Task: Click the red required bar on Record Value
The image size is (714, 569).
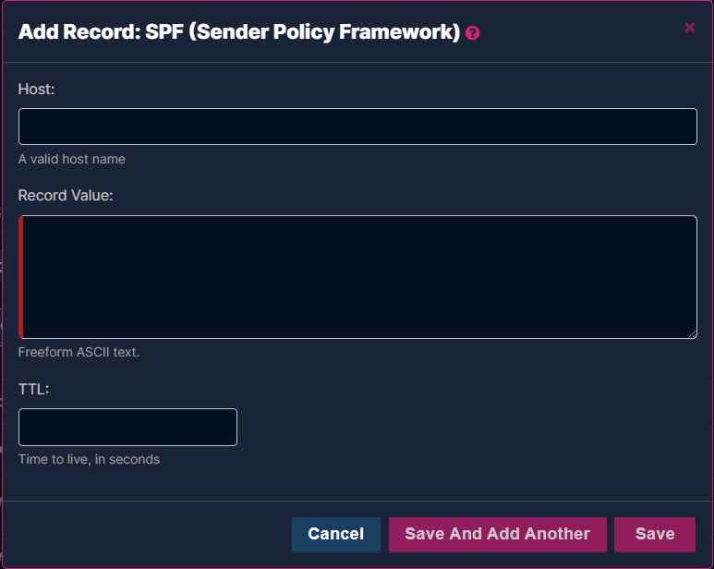Action: [21, 277]
